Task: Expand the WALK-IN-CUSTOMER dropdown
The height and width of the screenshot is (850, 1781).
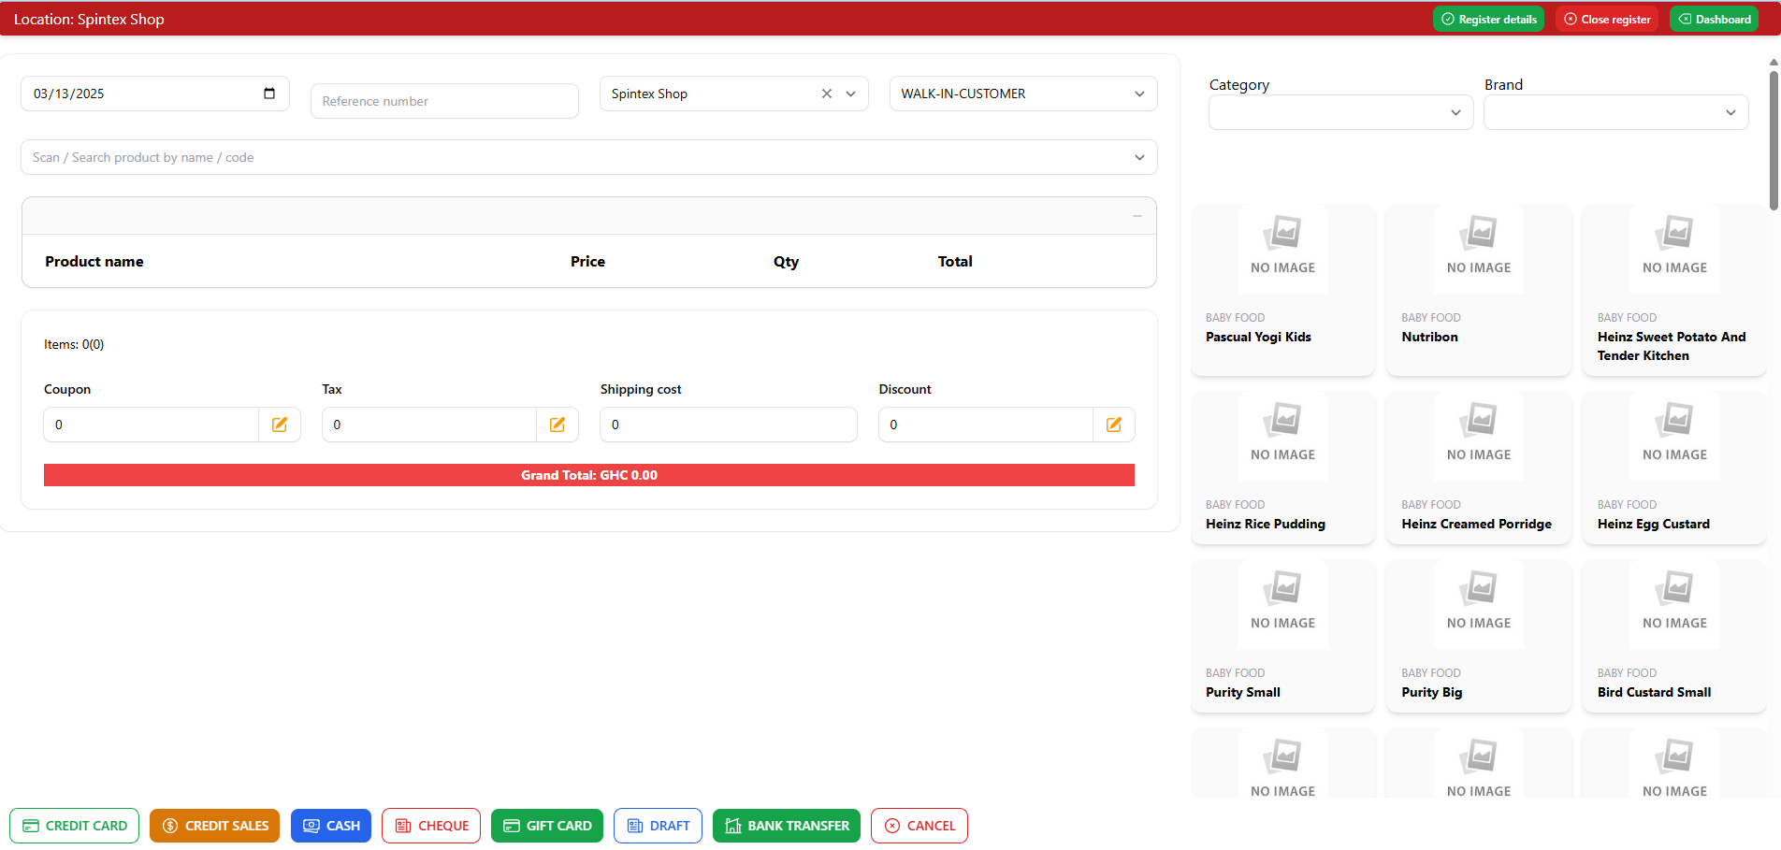Action: tap(1139, 94)
